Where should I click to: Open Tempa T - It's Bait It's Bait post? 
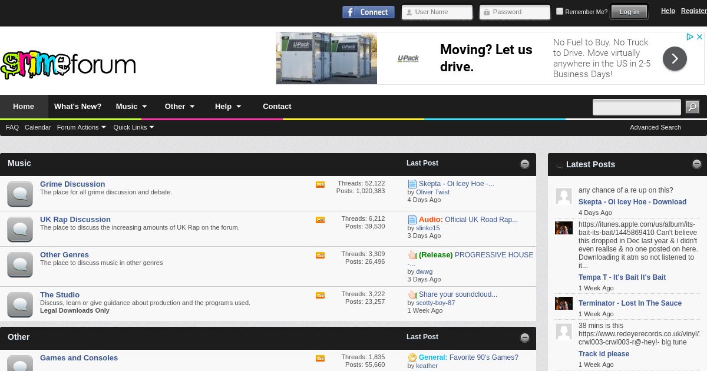(x=622, y=277)
